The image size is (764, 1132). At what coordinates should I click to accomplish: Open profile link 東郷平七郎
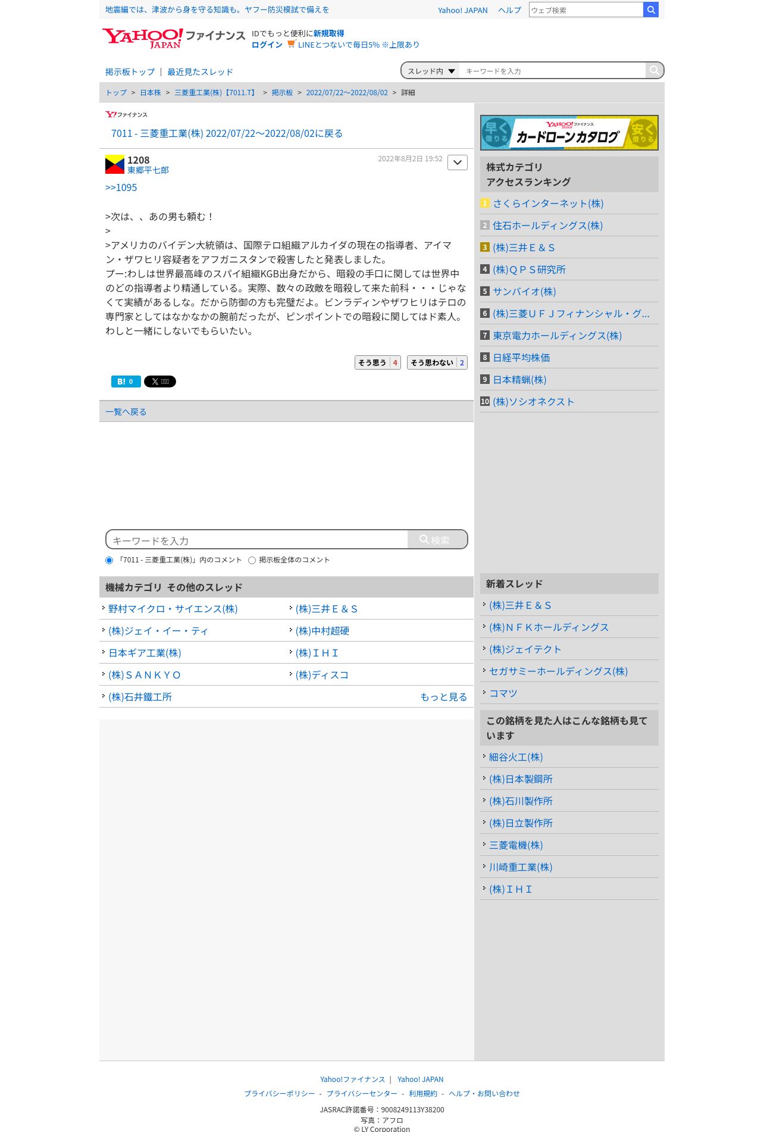click(148, 170)
